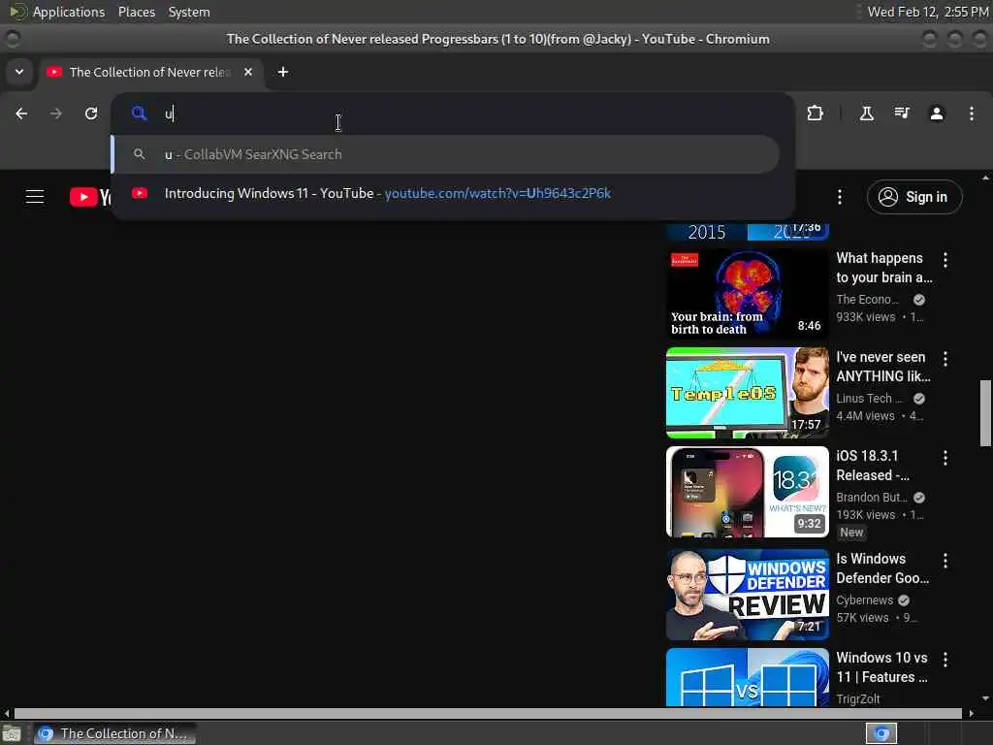Go back using browser back arrow
Viewport: 993px width, 745px height.
pos(21,113)
